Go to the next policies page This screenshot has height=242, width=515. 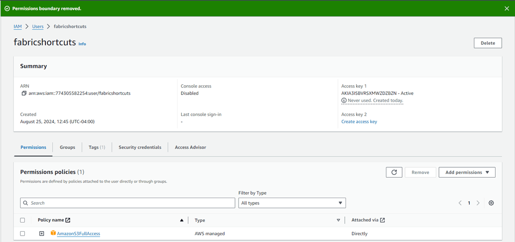478,203
